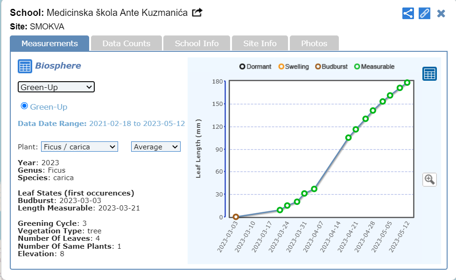This screenshot has height=280, width=456.
Task: Open school page via external link icon
Action: [197, 13]
